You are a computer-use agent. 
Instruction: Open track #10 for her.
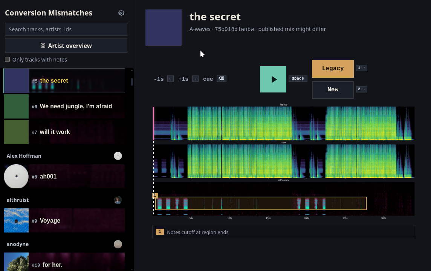click(x=64, y=262)
